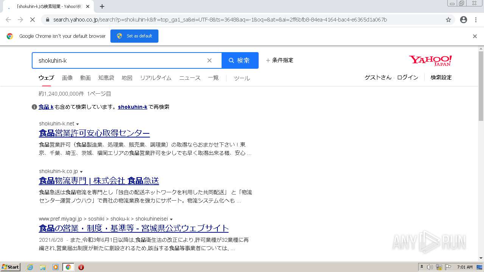Switch to 動画 video results tab
The width and height of the screenshot is (484, 272).
[85, 78]
